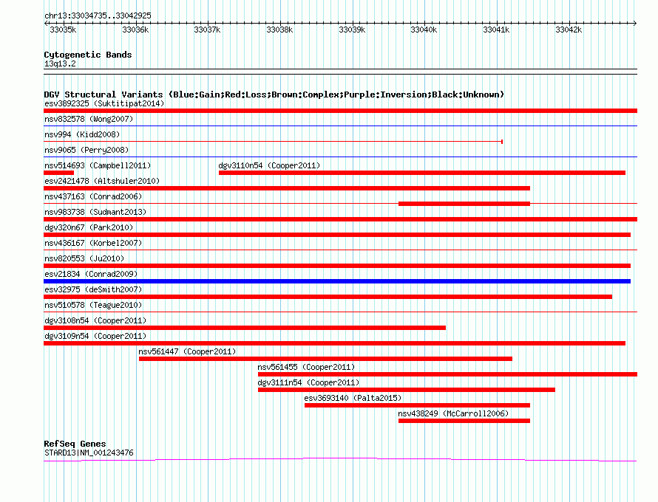The image size is (658, 502).
Task: Click the 33040k ruler tick label
Action: (424, 30)
